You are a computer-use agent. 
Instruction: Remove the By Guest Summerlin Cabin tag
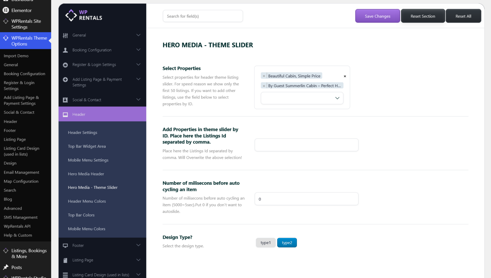(x=264, y=86)
